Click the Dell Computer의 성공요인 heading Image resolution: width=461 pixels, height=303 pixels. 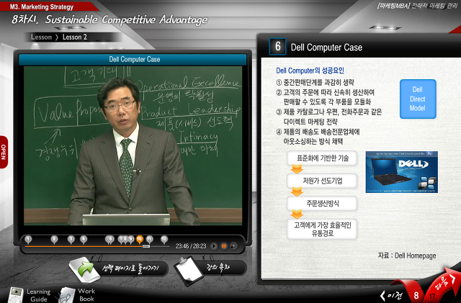click(x=310, y=71)
